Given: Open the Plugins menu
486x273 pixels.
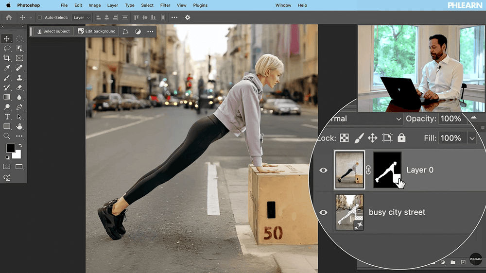Looking at the screenshot, I should pos(199,5).
